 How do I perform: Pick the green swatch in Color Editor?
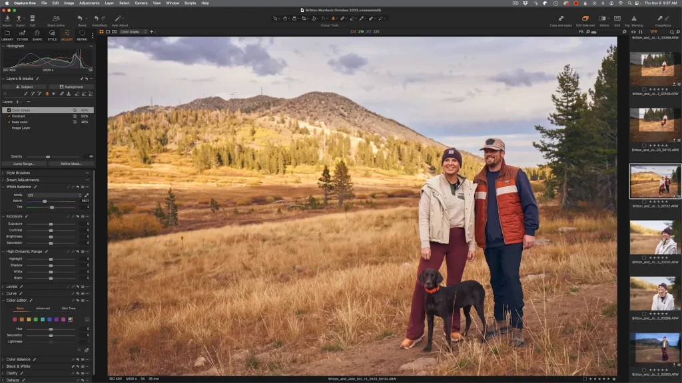pos(36,320)
